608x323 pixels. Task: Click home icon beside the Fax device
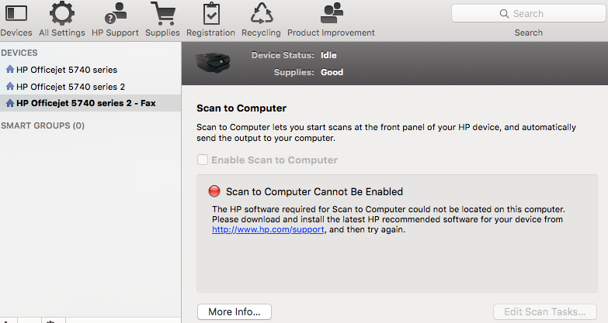click(x=10, y=103)
